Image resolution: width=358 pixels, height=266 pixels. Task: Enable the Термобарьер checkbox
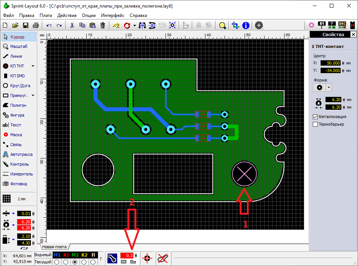coord(316,124)
